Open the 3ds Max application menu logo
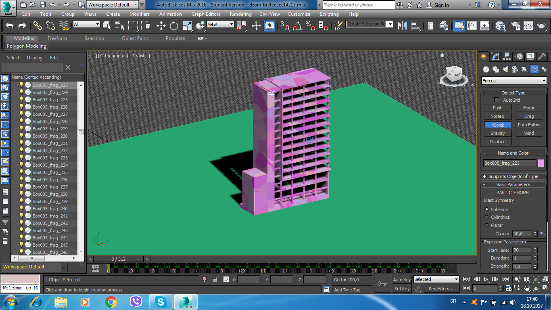This screenshot has height=310, width=551. coord(8,8)
